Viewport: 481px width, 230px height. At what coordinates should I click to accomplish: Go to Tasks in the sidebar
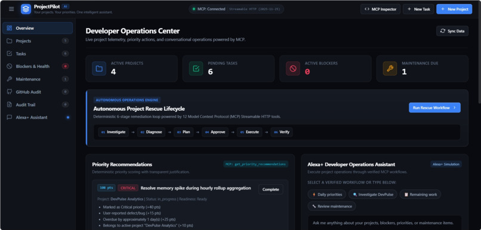coord(38,54)
